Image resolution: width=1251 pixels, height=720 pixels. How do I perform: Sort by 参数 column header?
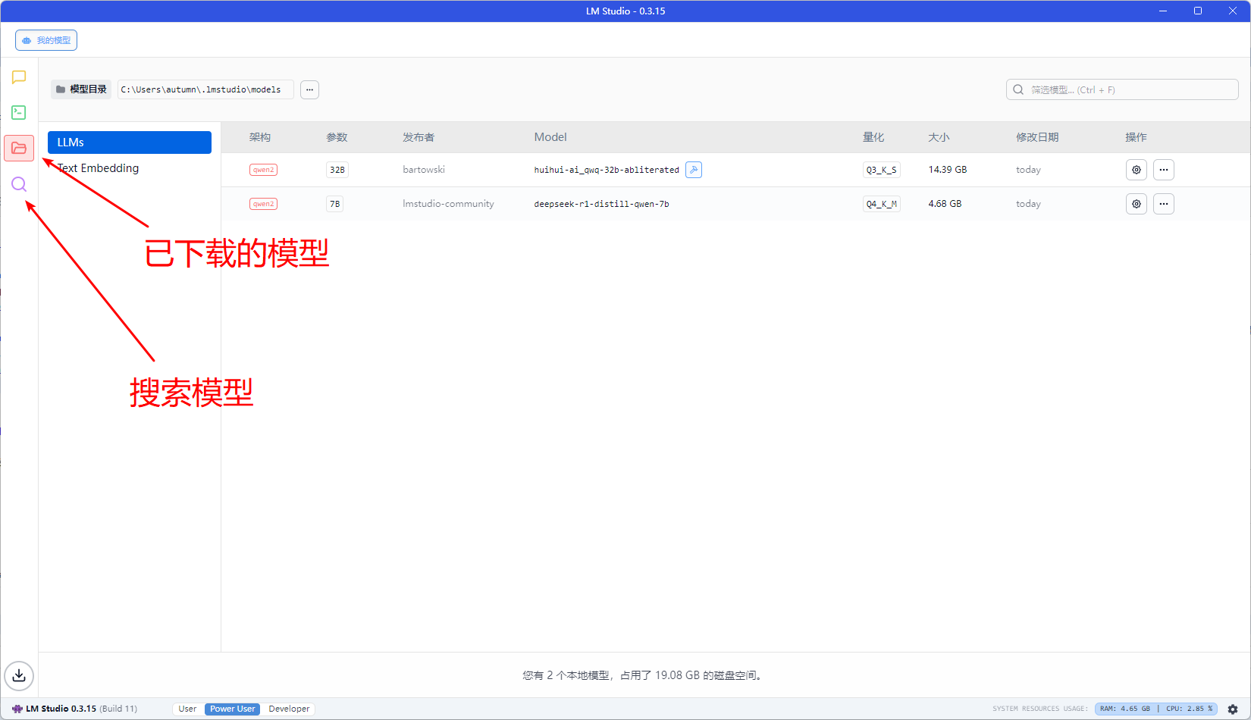tap(337, 137)
